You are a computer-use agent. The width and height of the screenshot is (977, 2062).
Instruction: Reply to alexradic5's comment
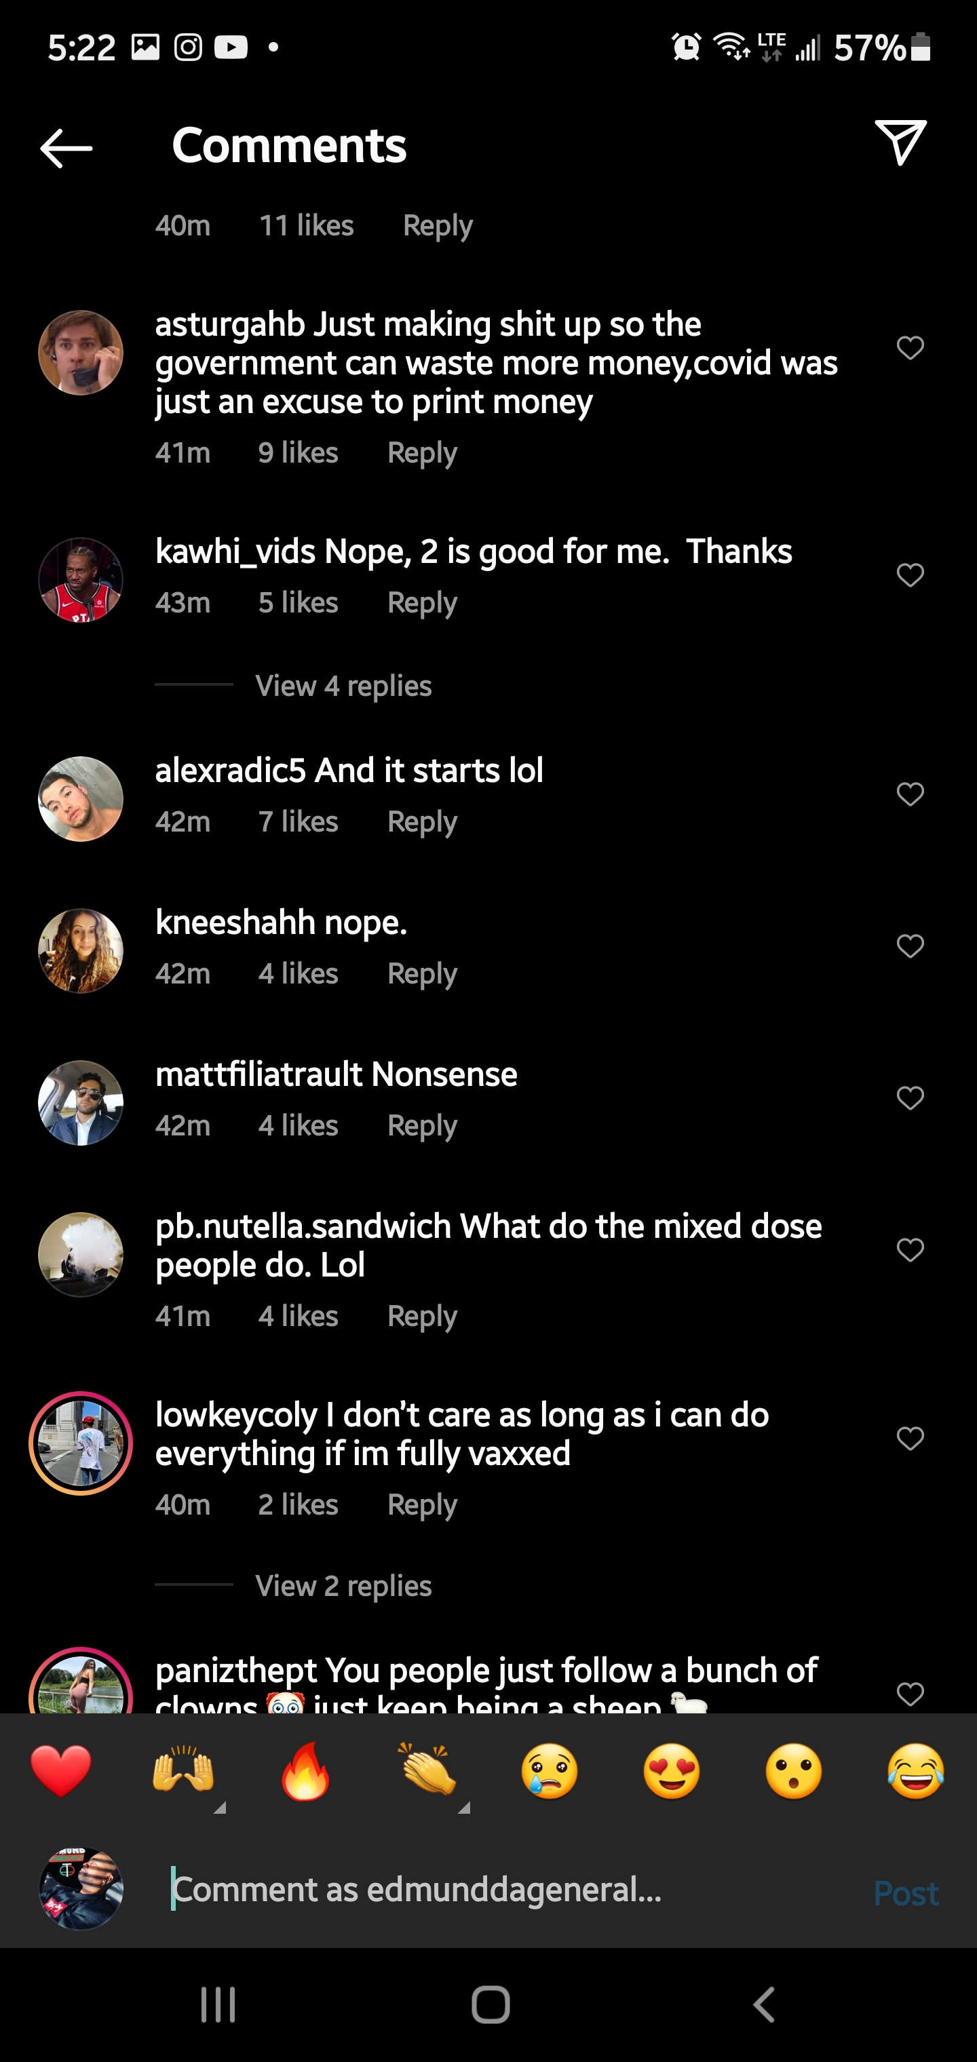point(422,822)
